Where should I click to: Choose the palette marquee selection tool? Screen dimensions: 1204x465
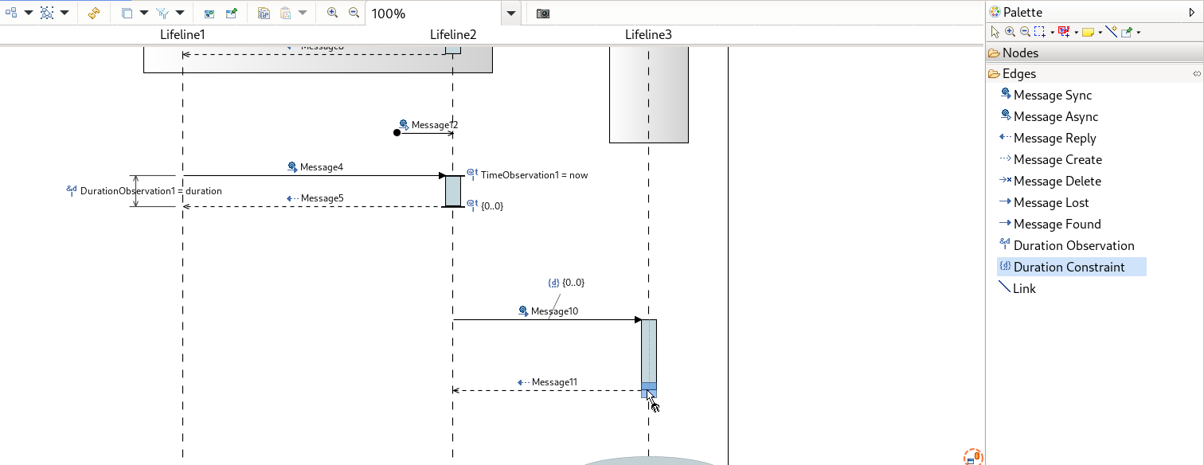click(1040, 32)
